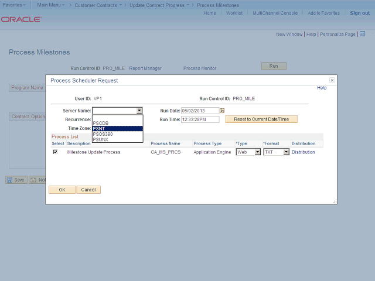Click CA_MS_PRCS process name cell
Image resolution: width=375 pixels, height=281 pixels.
coord(166,152)
